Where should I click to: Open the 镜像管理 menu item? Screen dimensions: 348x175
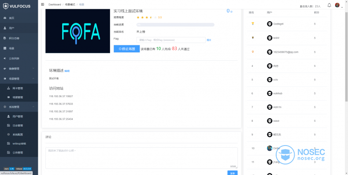click(19, 69)
